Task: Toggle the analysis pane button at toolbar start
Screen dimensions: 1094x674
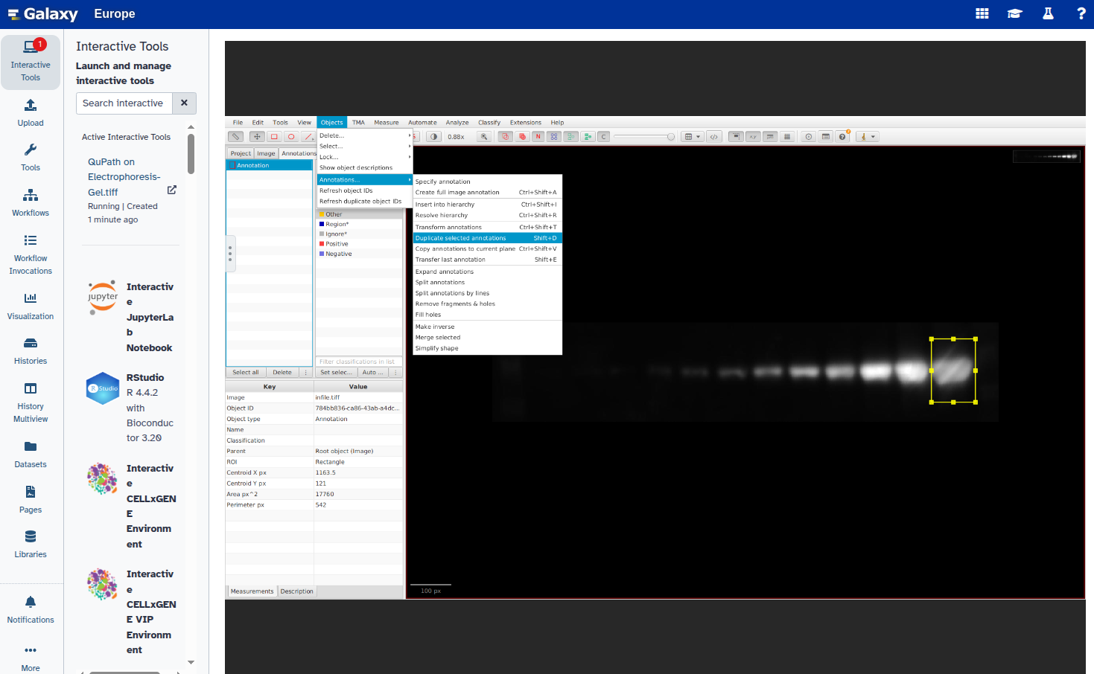Action: [235, 137]
